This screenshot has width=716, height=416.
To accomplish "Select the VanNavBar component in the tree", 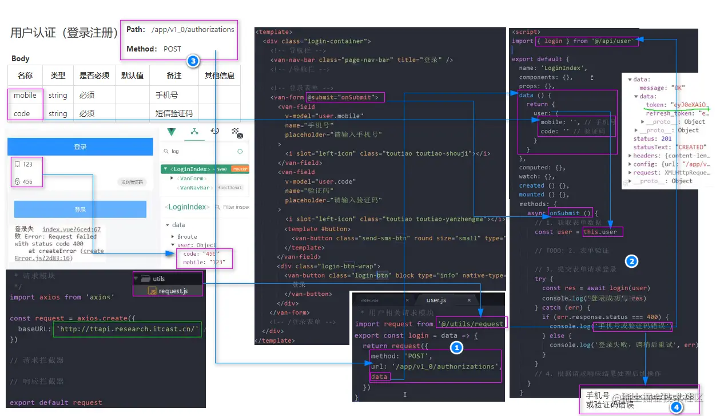I will 195,187.
